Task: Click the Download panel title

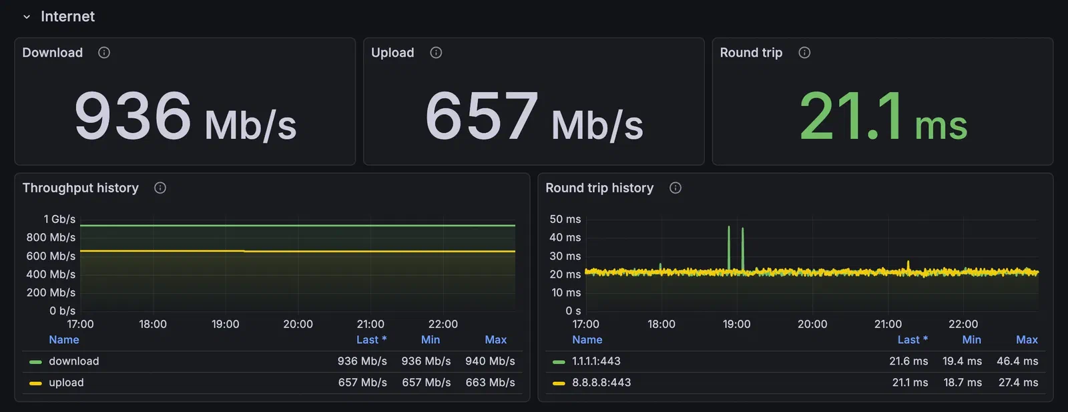Action: [53, 53]
